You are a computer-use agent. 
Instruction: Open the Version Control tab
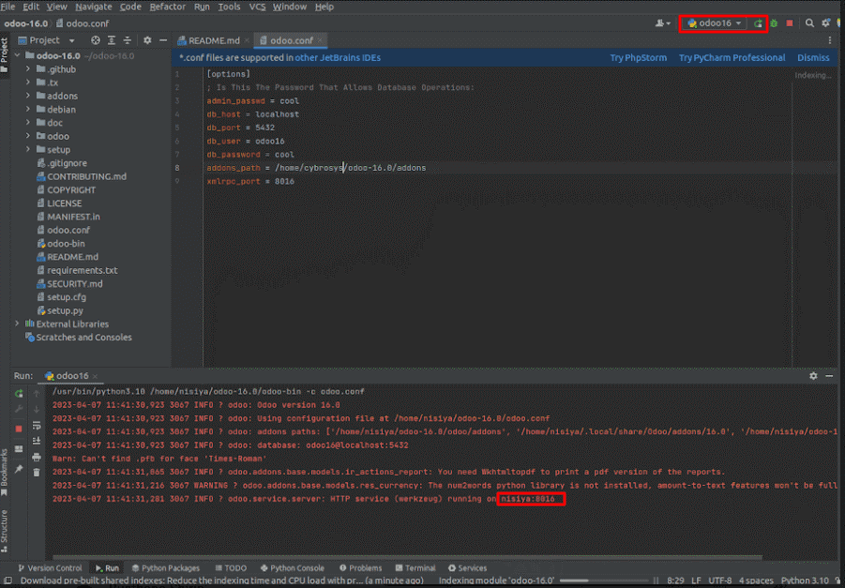point(50,568)
